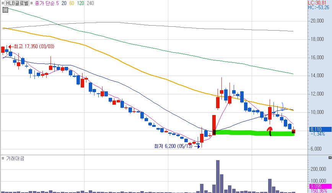Click the 최저 6,200 (05/13) low marker

(177, 146)
